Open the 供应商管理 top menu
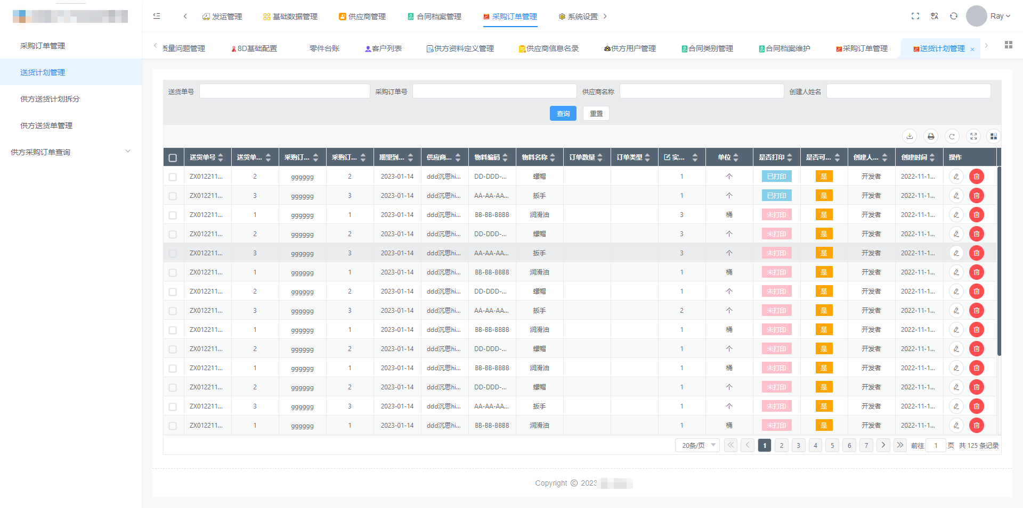The height and width of the screenshot is (508, 1023). (362, 16)
